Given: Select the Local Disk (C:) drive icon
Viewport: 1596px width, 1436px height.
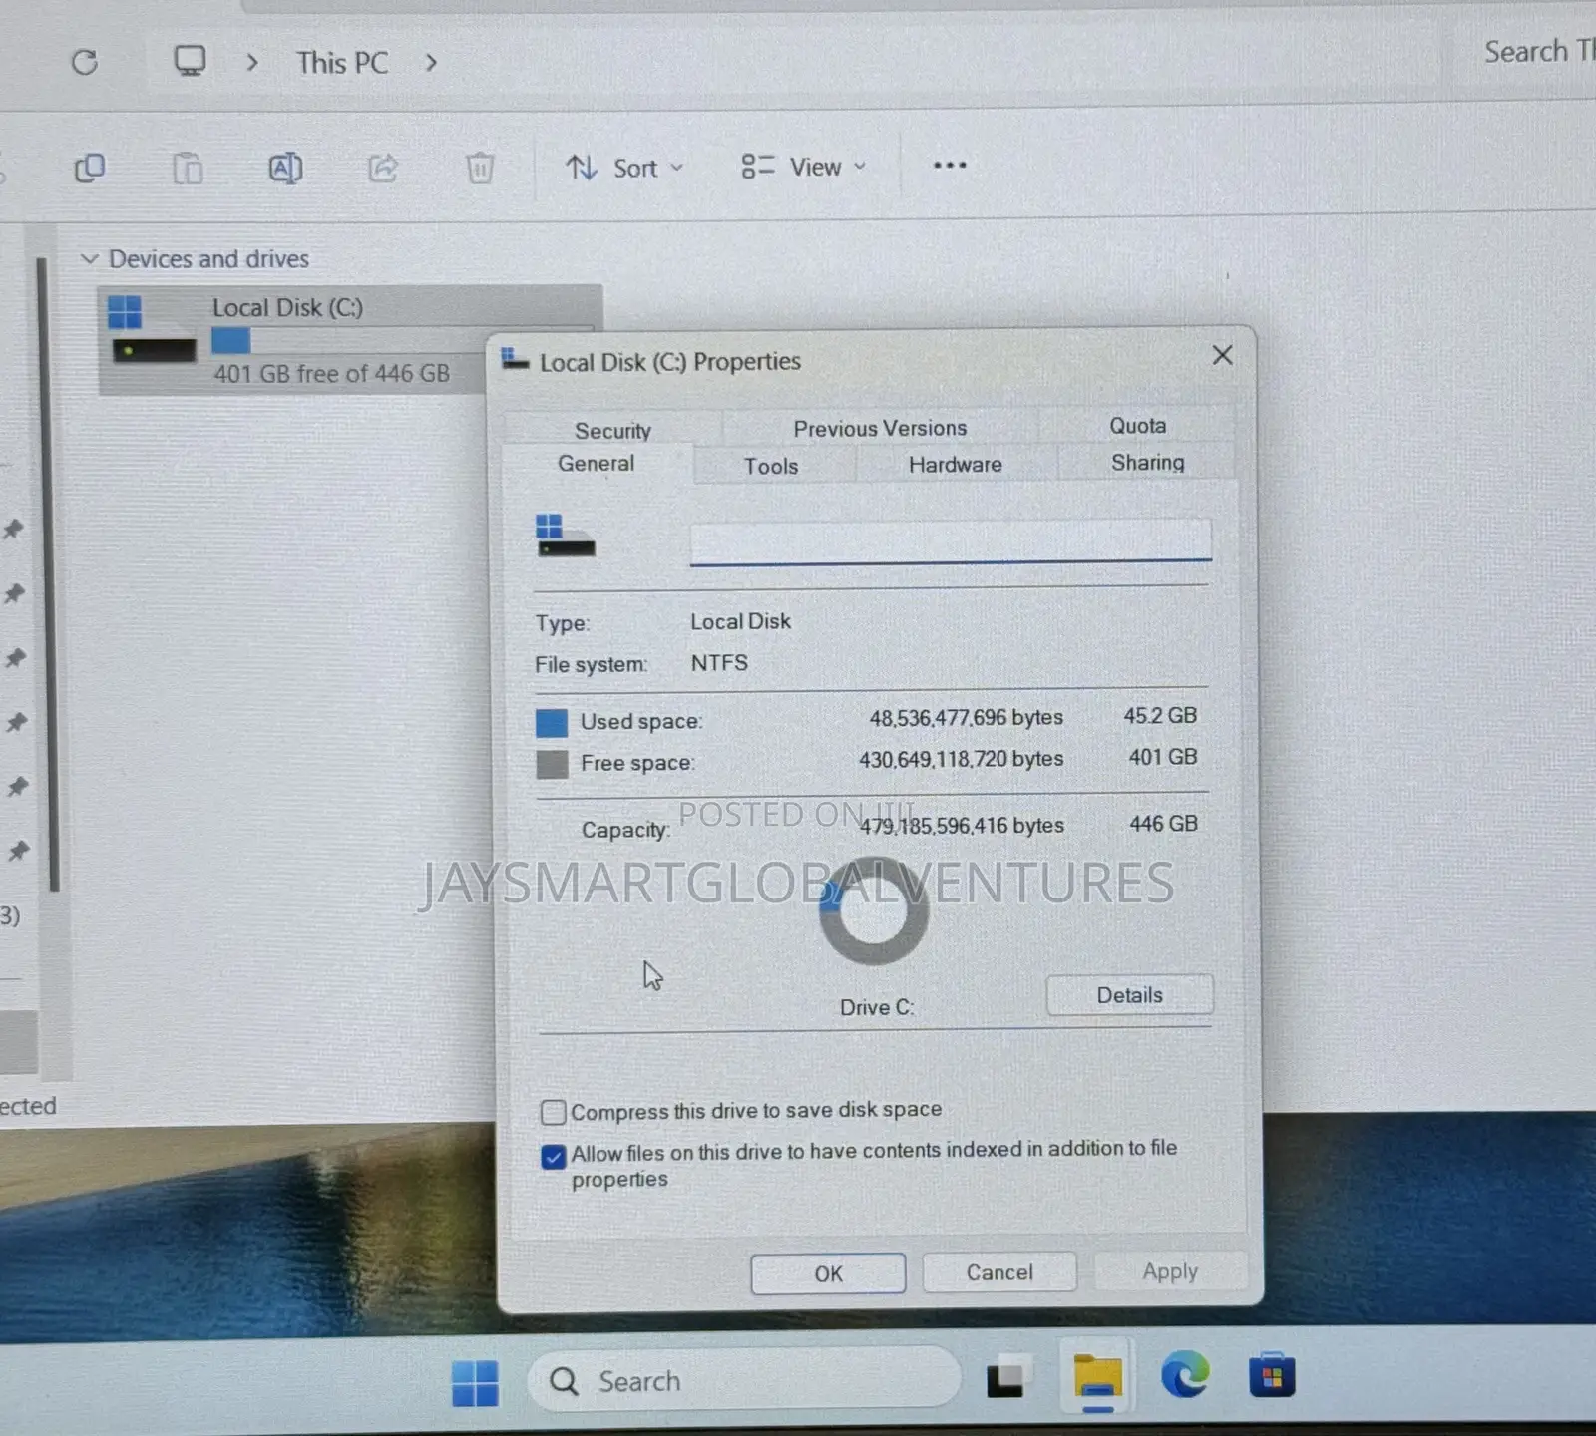Looking at the screenshot, I should click(x=153, y=328).
